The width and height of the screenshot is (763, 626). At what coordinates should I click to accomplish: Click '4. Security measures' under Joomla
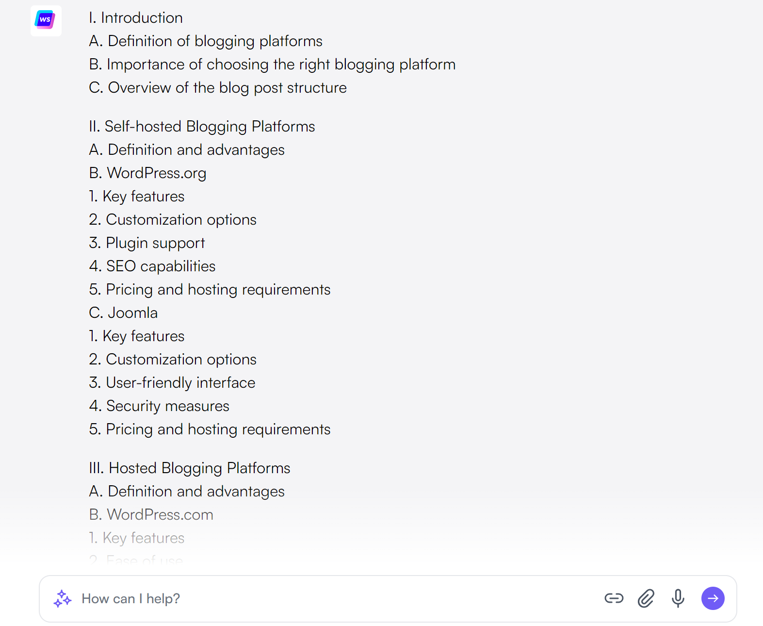click(159, 406)
